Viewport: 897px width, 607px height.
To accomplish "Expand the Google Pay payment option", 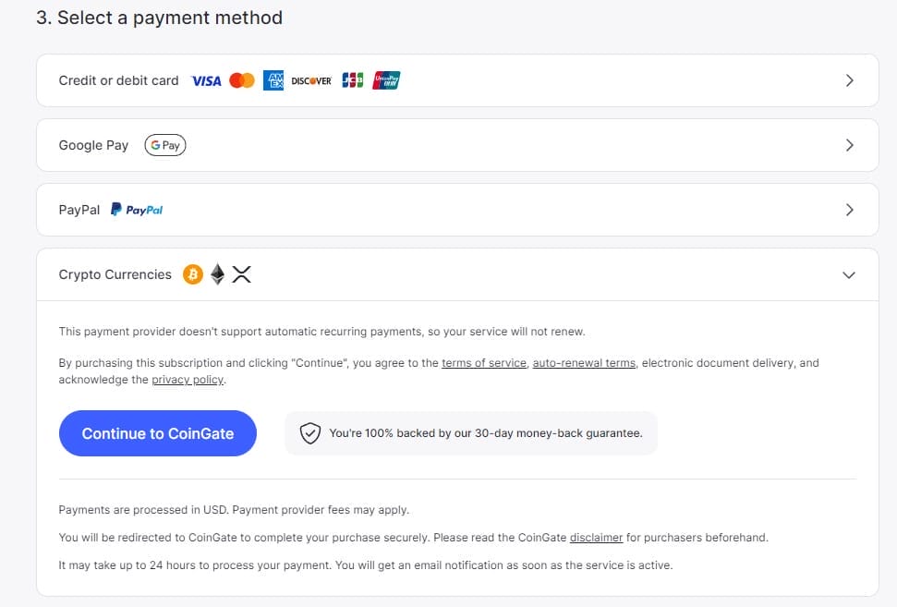I will tap(849, 145).
